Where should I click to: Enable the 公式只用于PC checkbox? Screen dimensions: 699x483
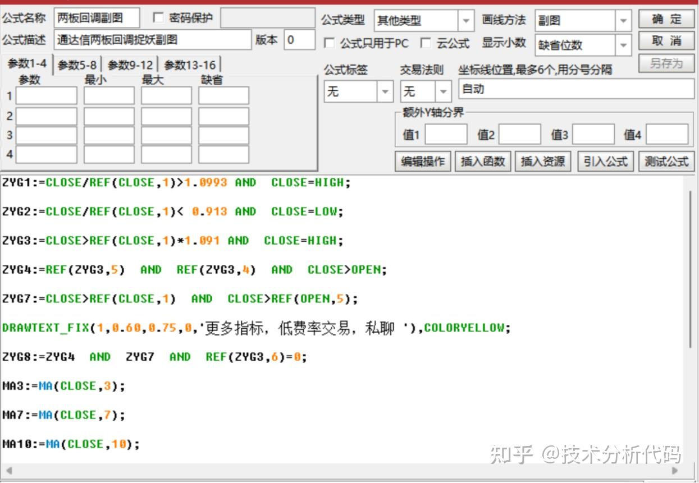(x=330, y=43)
